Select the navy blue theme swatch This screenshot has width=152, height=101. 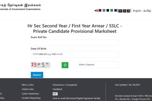click(116, 10)
